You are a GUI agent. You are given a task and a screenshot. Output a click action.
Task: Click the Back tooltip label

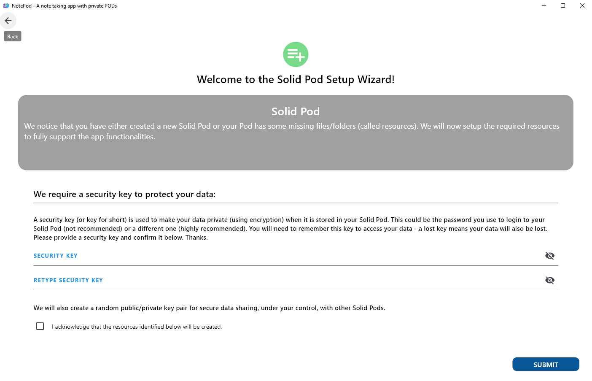point(13,37)
